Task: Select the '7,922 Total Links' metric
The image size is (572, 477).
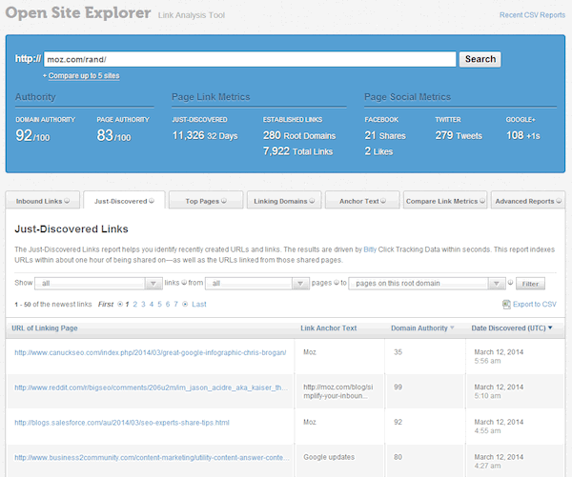Action: 297,151
